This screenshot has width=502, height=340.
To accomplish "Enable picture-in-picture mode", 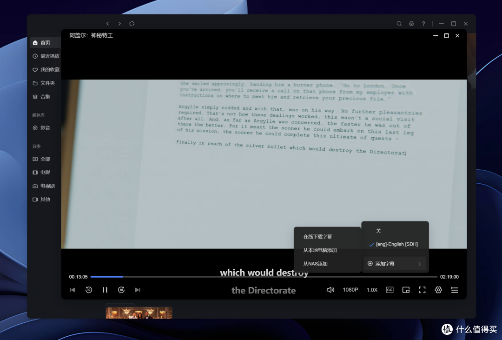I will point(406,290).
